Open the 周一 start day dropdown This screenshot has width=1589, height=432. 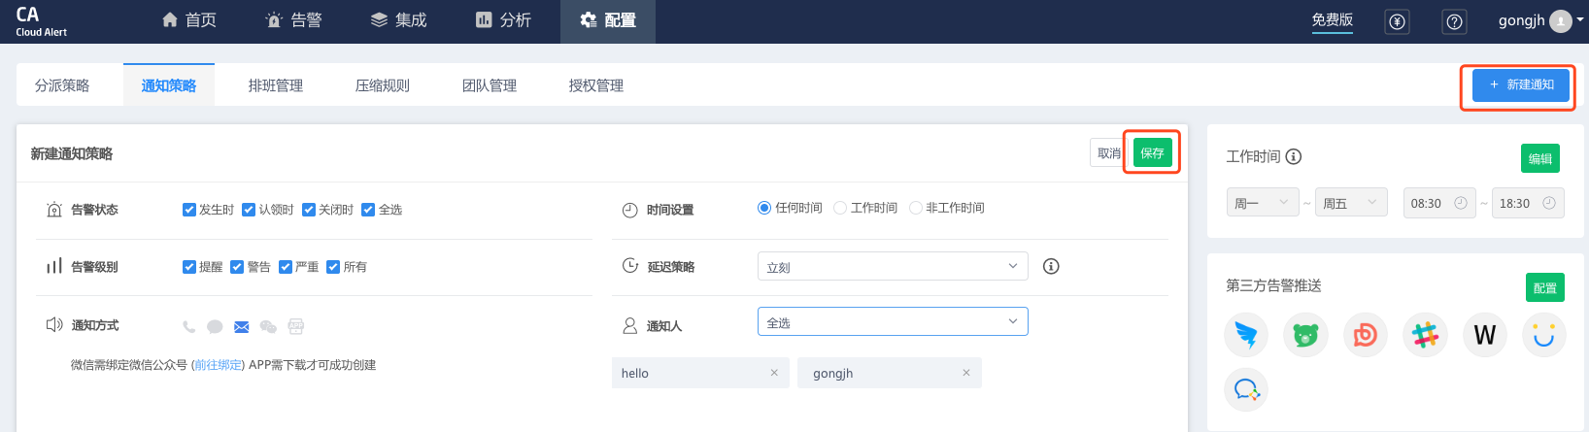(1262, 203)
